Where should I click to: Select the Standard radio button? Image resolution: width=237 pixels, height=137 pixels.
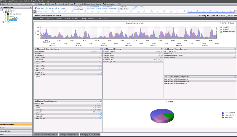[x=229, y=23]
